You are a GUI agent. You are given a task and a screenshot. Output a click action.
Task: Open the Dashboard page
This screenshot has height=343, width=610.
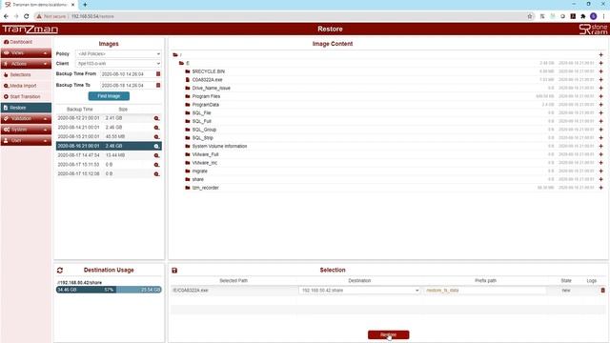tap(26, 42)
